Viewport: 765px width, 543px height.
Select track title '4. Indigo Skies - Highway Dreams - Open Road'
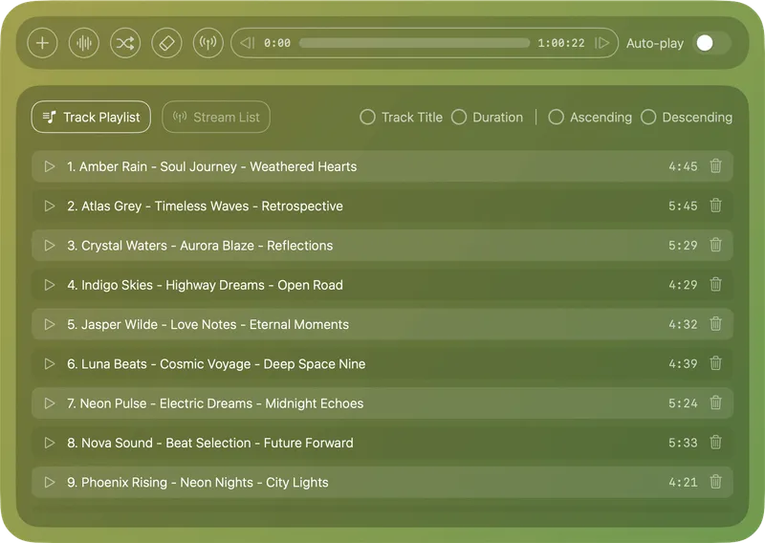pos(205,286)
